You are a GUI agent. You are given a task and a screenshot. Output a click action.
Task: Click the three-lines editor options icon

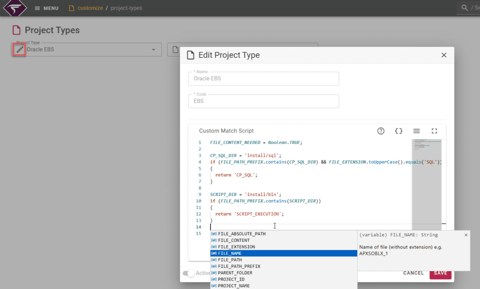tap(416, 131)
